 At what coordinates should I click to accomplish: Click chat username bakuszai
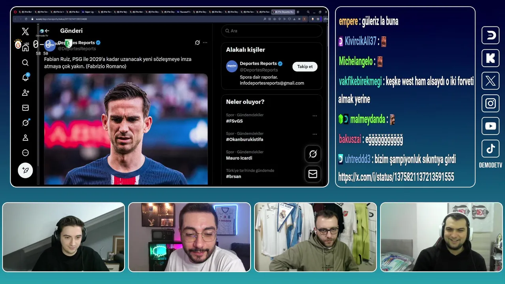(x=350, y=139)
